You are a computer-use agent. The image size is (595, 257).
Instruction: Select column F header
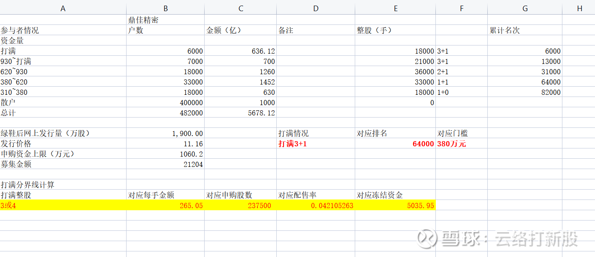[462, 9]
